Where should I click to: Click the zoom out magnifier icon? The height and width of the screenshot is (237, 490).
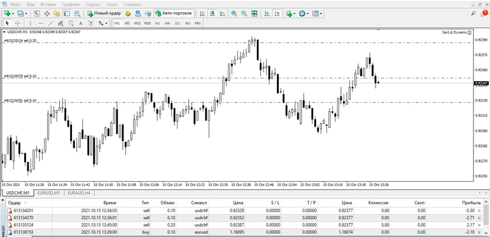(x=244, y=13)
